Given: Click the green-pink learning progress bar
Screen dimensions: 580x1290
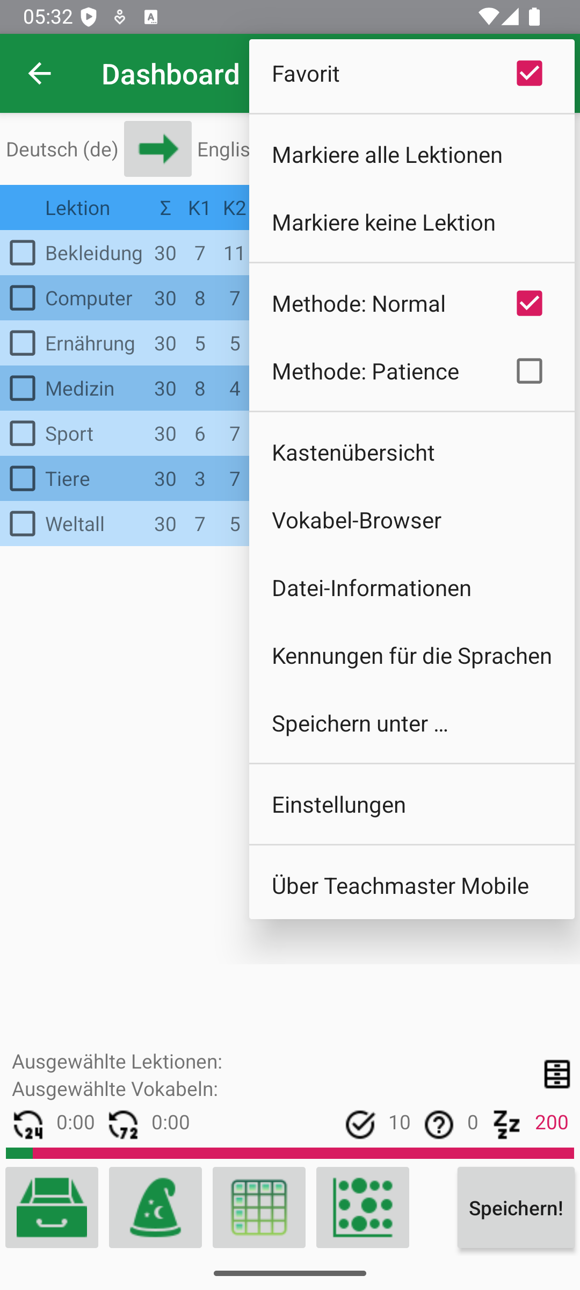Looking at the screenshot, I should [290, 1153].
